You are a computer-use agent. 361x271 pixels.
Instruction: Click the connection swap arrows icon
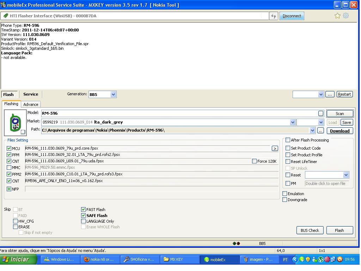coord(273,16)
